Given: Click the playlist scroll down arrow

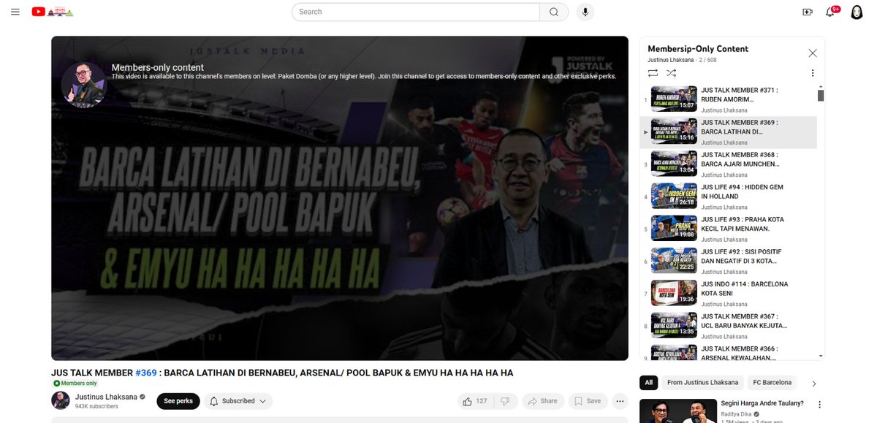Looking at the screenshot, I should click(x=821, y=356).
